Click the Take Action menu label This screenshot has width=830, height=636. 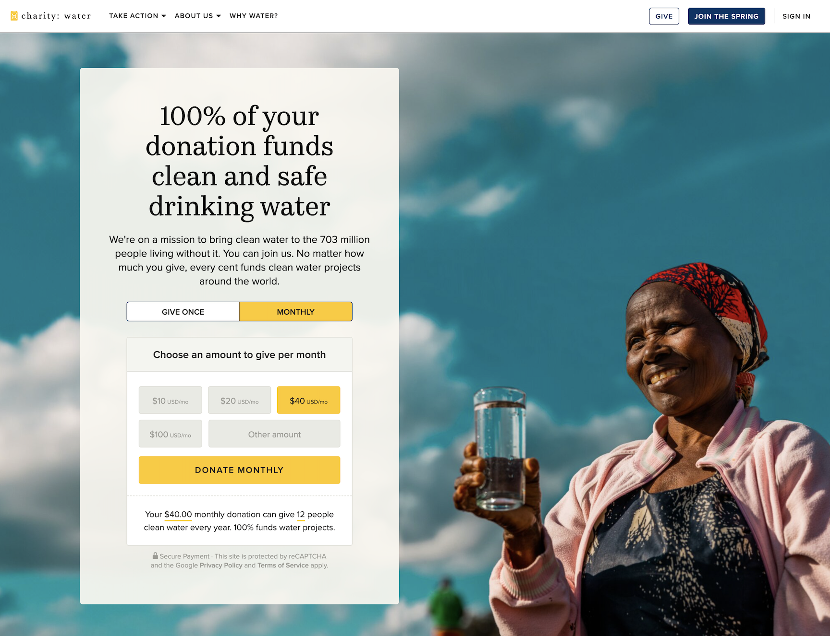point(134,16)
